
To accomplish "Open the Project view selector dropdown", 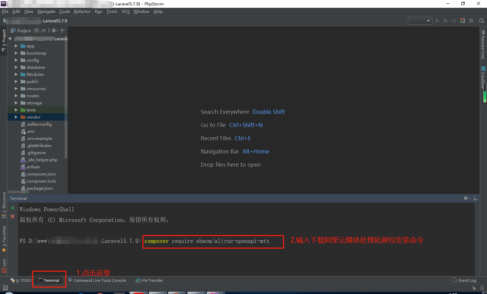I will tap(21, 30).
